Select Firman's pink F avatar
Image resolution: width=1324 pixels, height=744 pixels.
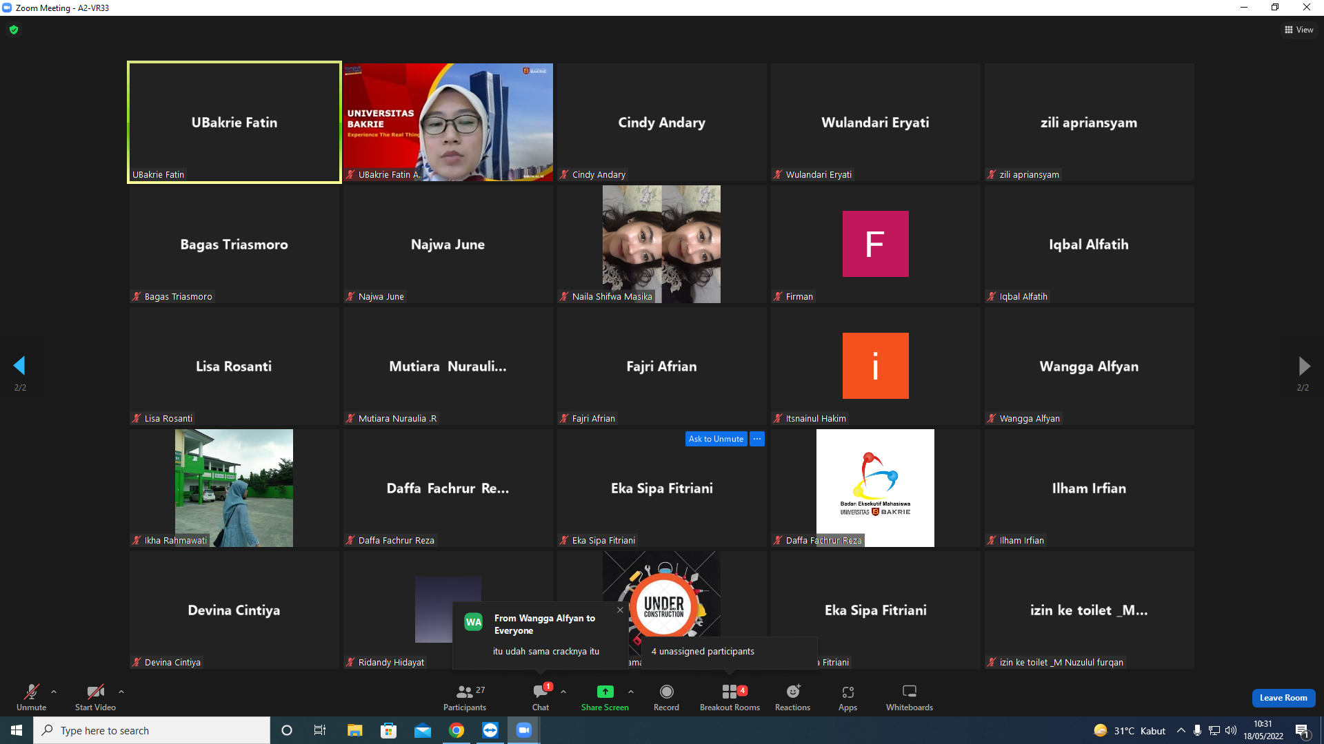point(875,244)
